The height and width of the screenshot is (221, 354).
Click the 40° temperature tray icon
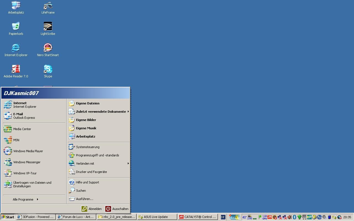(244, 217)
